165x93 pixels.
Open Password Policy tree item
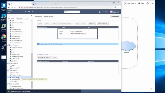pyautogui.click(x=16, y=54)
